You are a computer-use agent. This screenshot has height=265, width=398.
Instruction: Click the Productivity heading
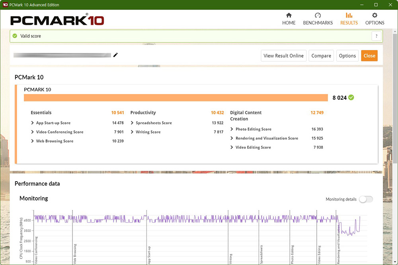143,113
